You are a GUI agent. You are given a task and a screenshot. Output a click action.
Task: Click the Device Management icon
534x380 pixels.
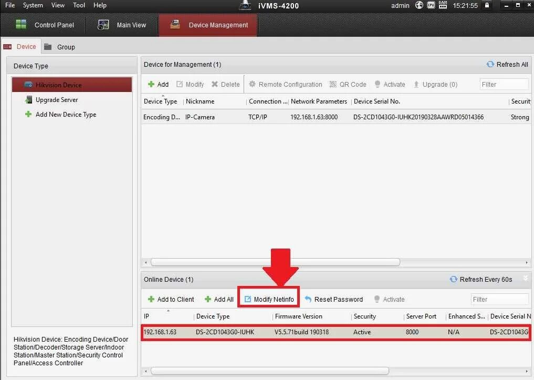tap(175, 24)
